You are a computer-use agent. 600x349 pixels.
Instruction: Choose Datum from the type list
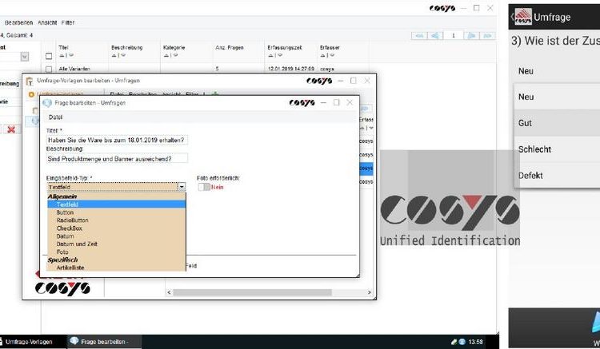(116, 236)
